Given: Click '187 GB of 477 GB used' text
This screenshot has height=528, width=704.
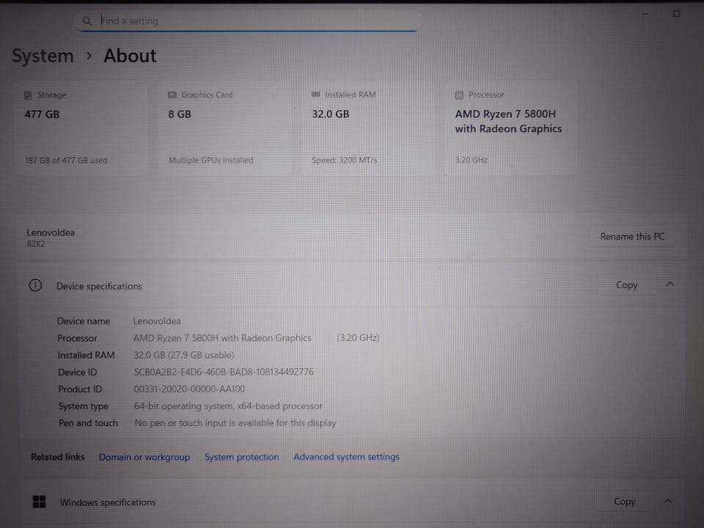Looking at the screenshot, I should pos(66,161).
